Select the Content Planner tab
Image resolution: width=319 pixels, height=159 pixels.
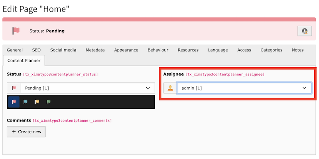(x=24, y=61)
